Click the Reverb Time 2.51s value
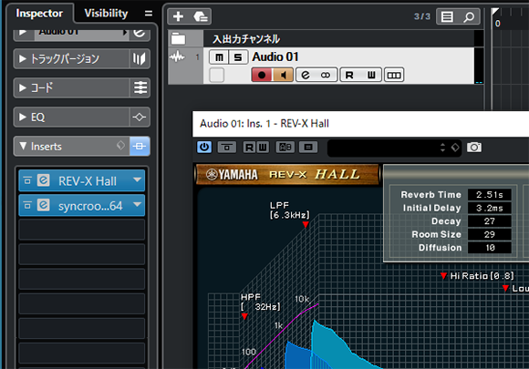The width and height of the screenshot is (529, 369). coord(490,194)
